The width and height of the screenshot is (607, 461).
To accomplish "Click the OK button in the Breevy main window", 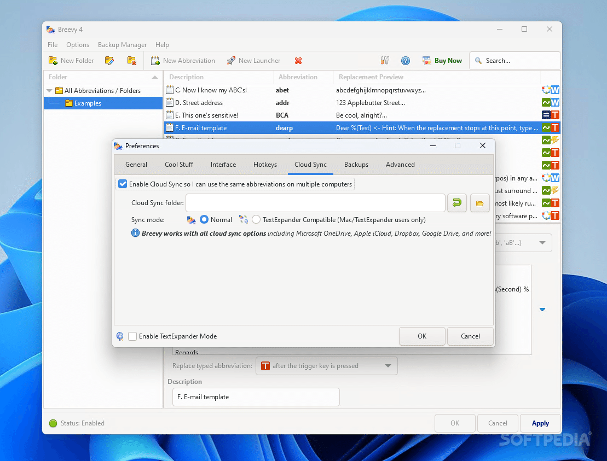I will point(455,423).
